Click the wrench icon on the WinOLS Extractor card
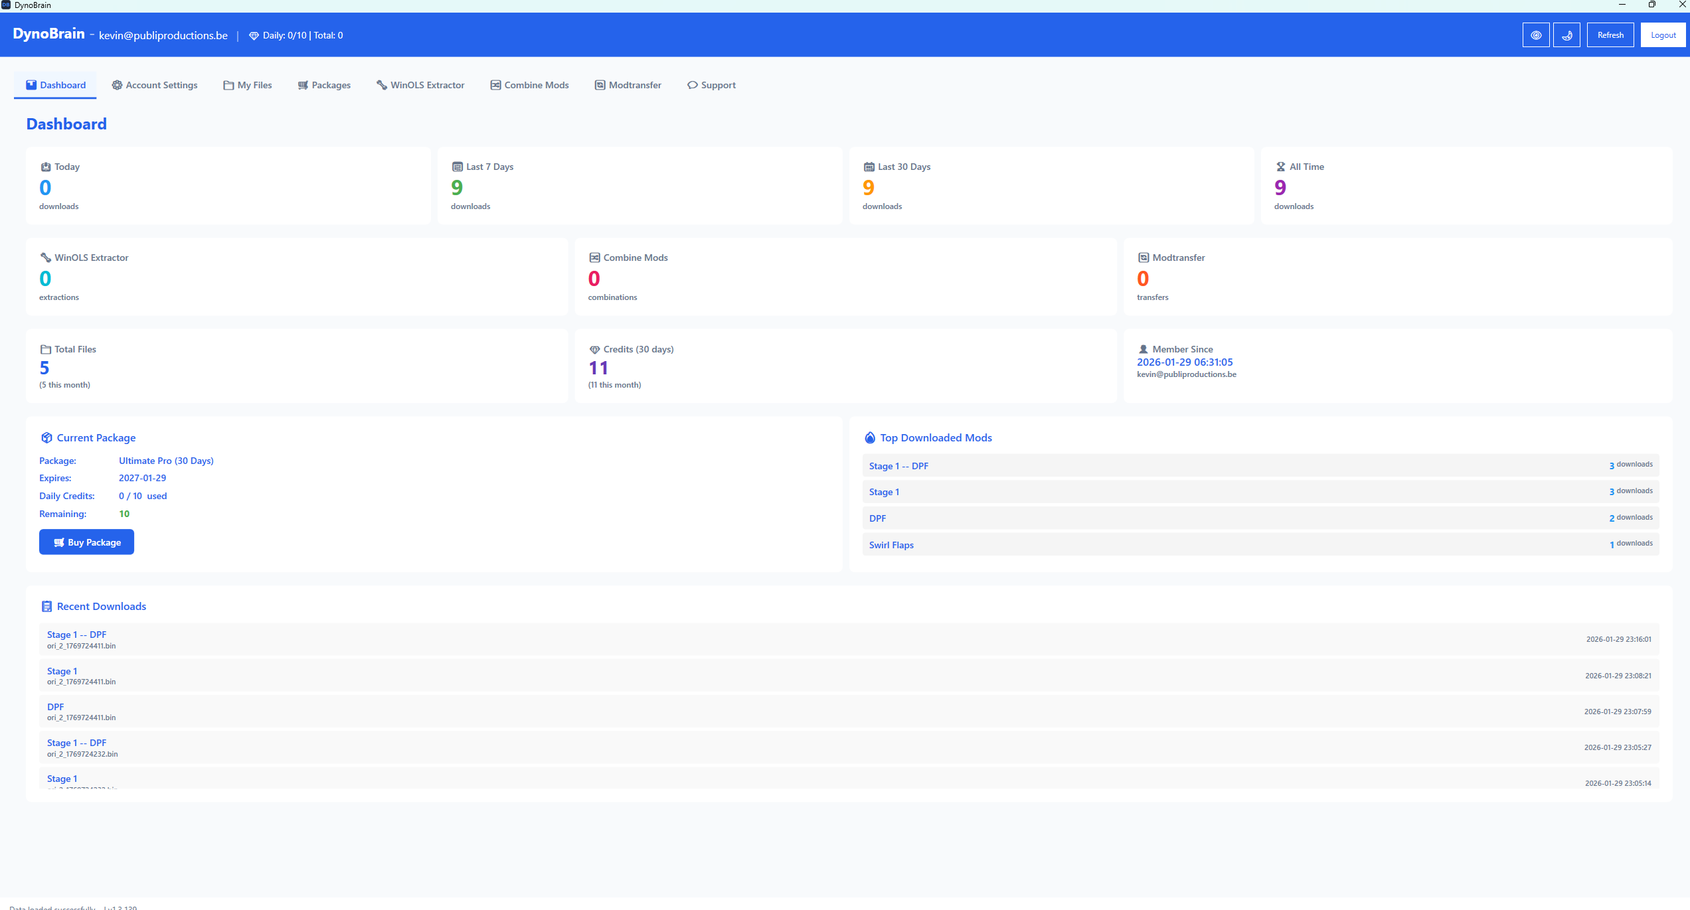Viewport: 1690px width, 910px height. tap(45, 258)
